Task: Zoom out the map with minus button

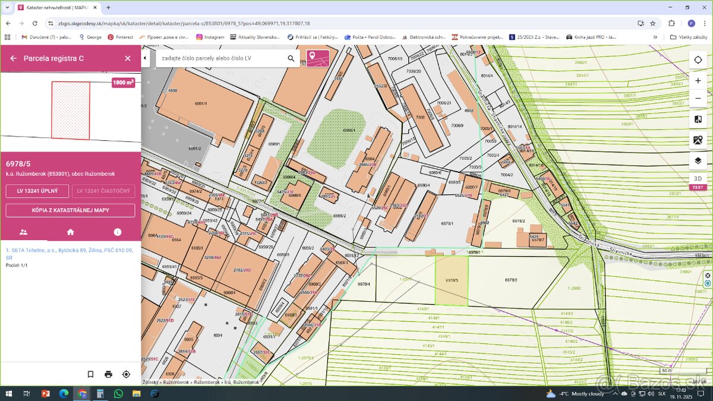Action: pyautogui.click(x=698, y=98)
